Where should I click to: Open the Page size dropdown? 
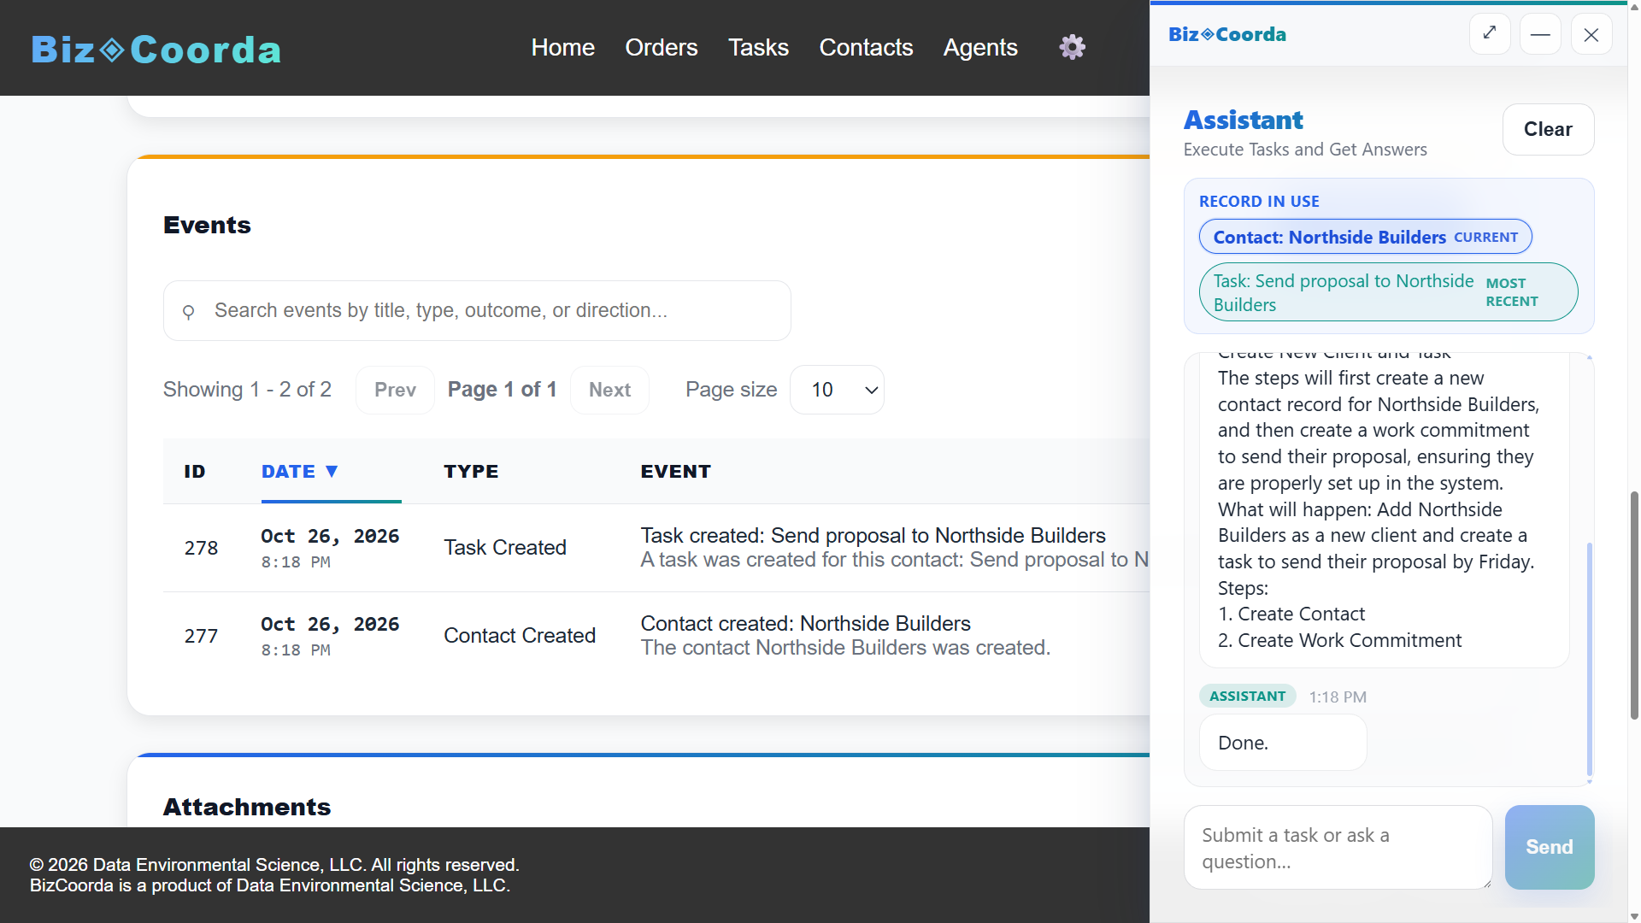click(x=837, y=390)
